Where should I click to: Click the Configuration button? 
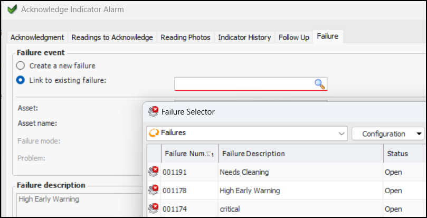384,134
